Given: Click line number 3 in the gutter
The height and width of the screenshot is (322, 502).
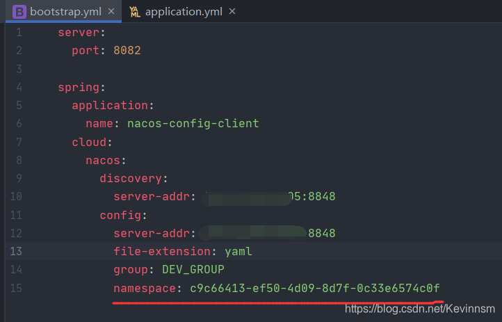Looking at the screenshot, I should (x=19, y=69).
